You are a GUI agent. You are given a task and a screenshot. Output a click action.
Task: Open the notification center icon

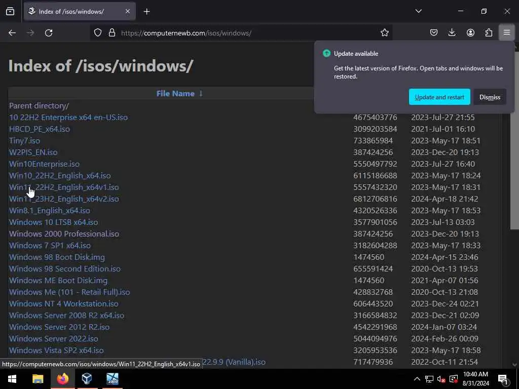click(x=503, y=379)
